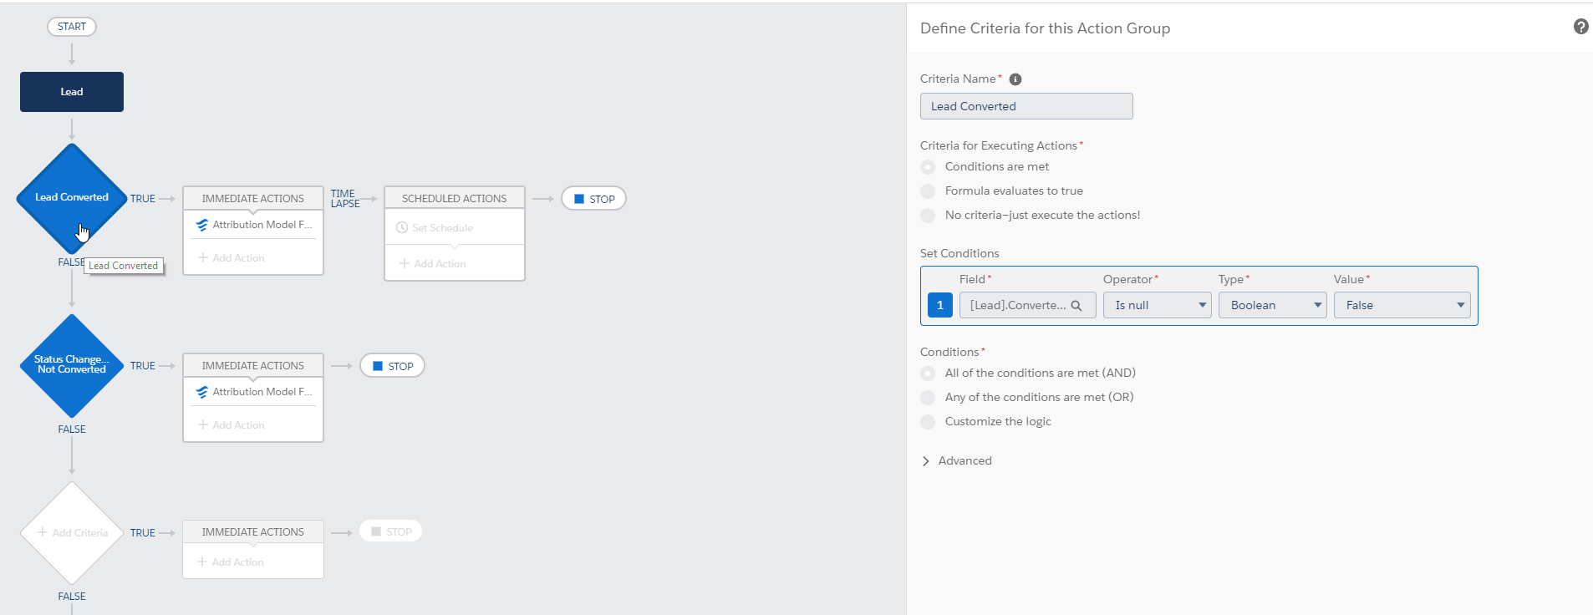Click the first STOP node icon
1593x615 pixels.
(x=579, y=199)
